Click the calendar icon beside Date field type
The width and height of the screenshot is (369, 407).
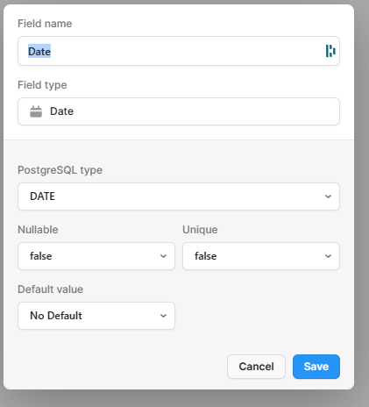pos(36,111)
